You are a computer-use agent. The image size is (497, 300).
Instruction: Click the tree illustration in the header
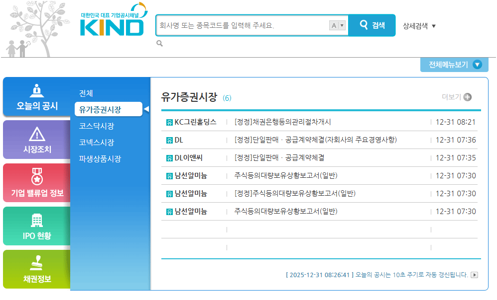tap(37, 29)
